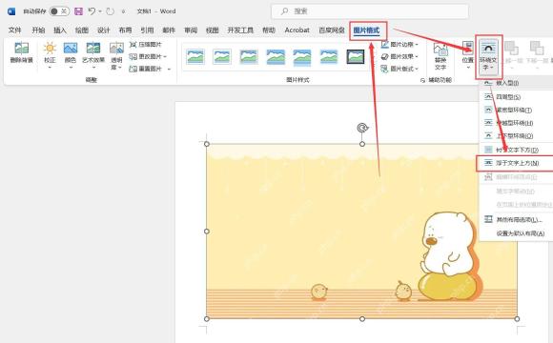Switch to the 邮件 Mailings tab
This screenshot has width=553, height=343.
[x=169, y=30]
